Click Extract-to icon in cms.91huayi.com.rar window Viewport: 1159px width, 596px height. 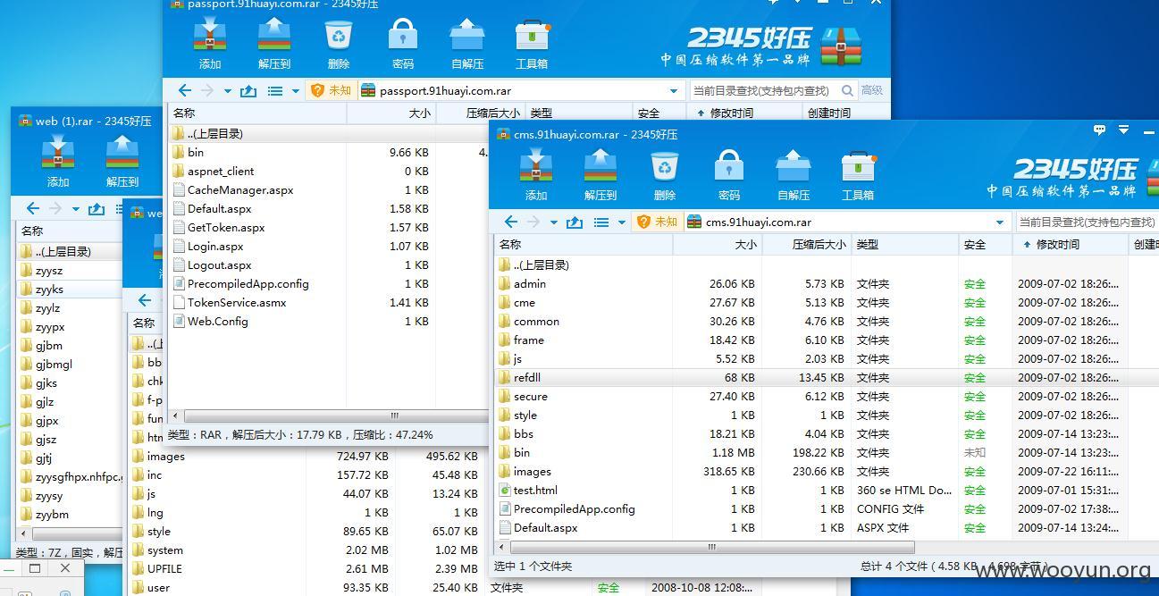point(600,168)
